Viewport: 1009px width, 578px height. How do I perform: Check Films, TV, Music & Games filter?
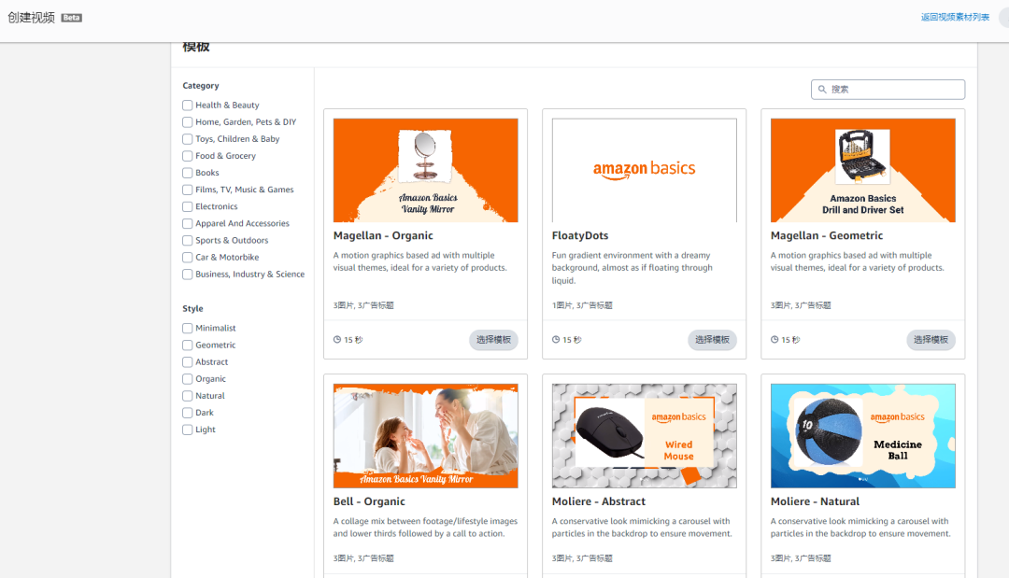(187, 190)
